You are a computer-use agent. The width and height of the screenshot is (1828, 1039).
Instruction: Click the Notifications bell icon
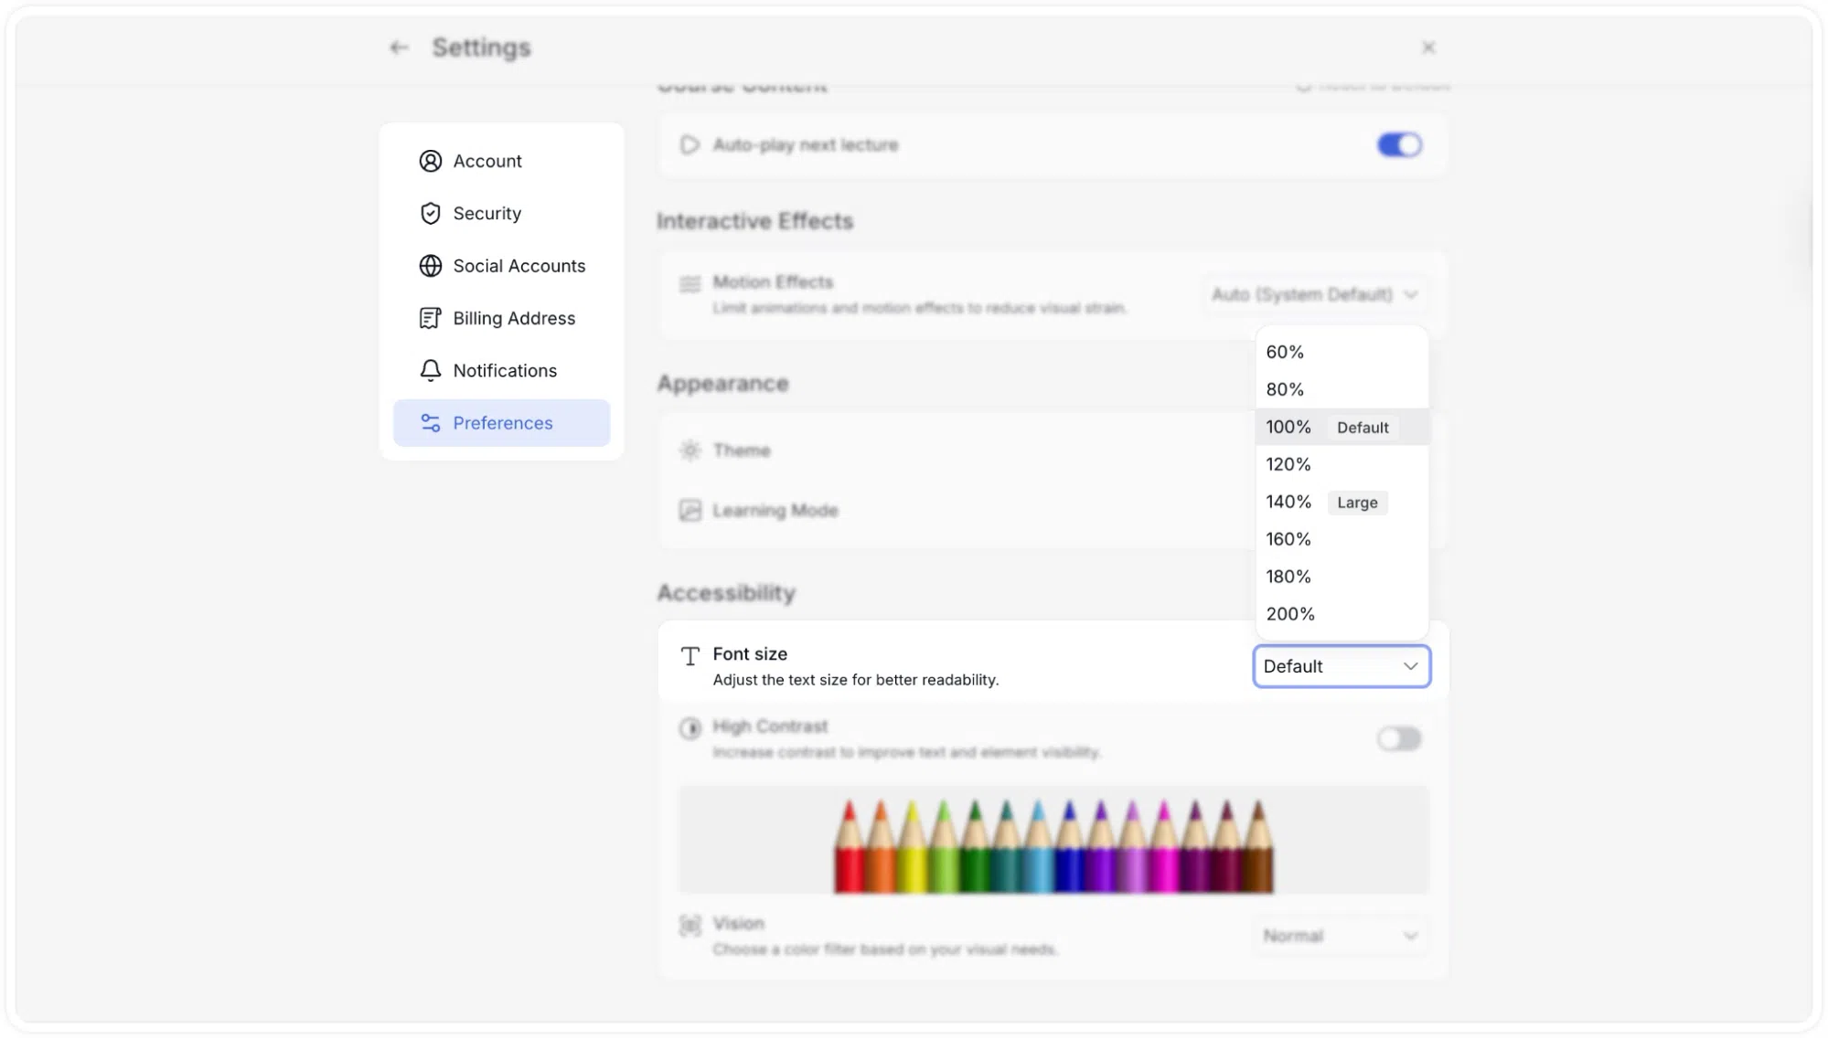click(x=431, y=370)
